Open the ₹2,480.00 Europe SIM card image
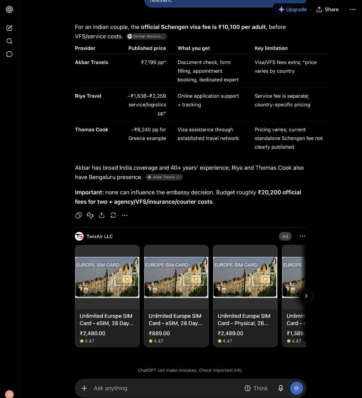 [x=107, y=277]
